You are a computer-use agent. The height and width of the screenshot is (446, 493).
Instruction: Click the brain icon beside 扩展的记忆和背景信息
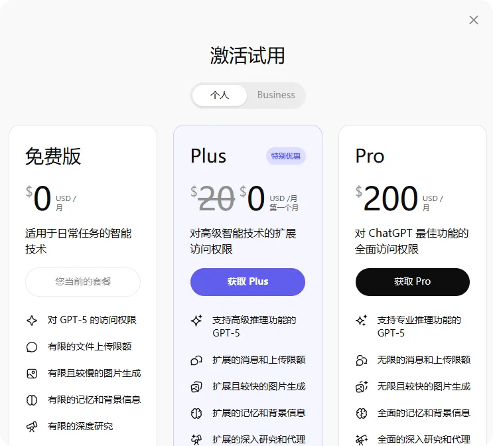(x=196, y=413)
